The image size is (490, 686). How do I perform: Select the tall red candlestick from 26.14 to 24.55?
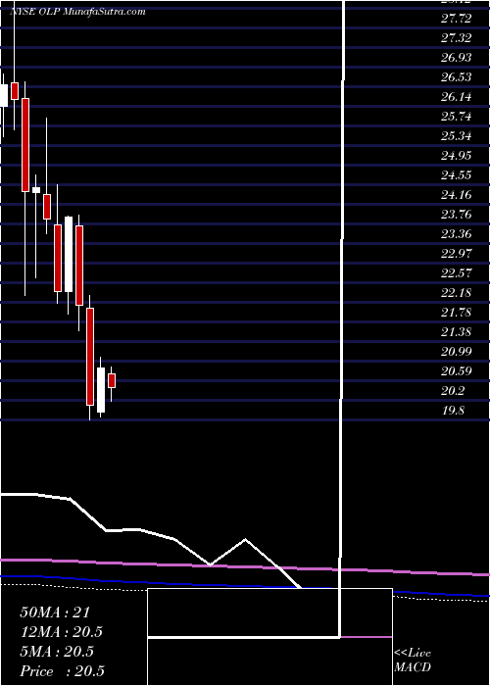point(25,145)
